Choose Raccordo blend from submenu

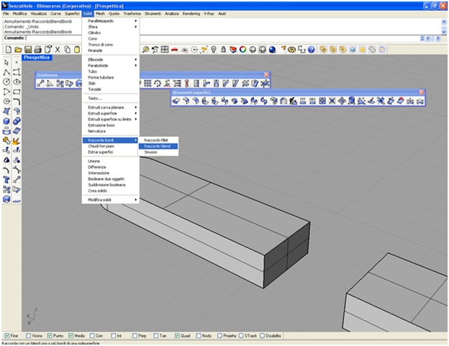coord(158,146)
